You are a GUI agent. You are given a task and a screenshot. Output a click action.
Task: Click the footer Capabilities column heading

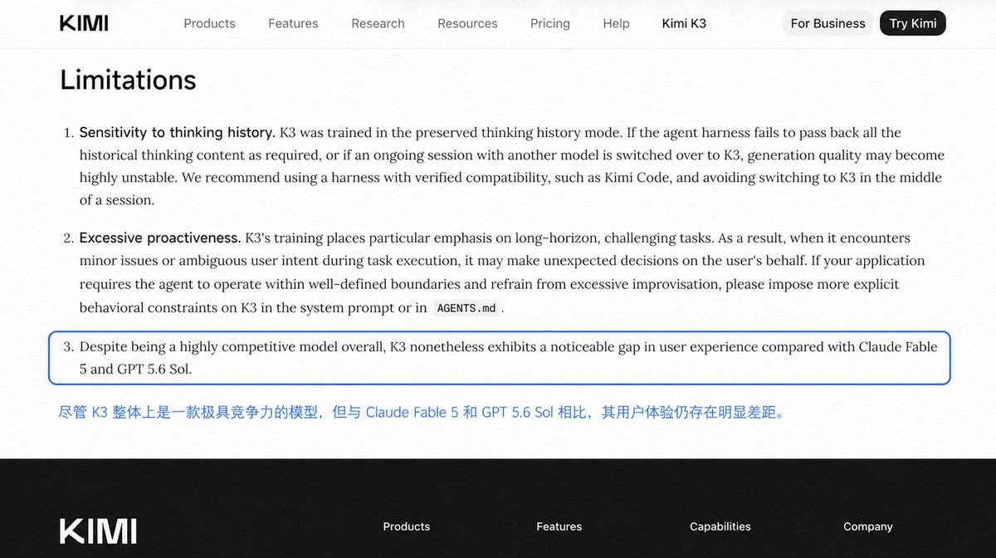720,526
